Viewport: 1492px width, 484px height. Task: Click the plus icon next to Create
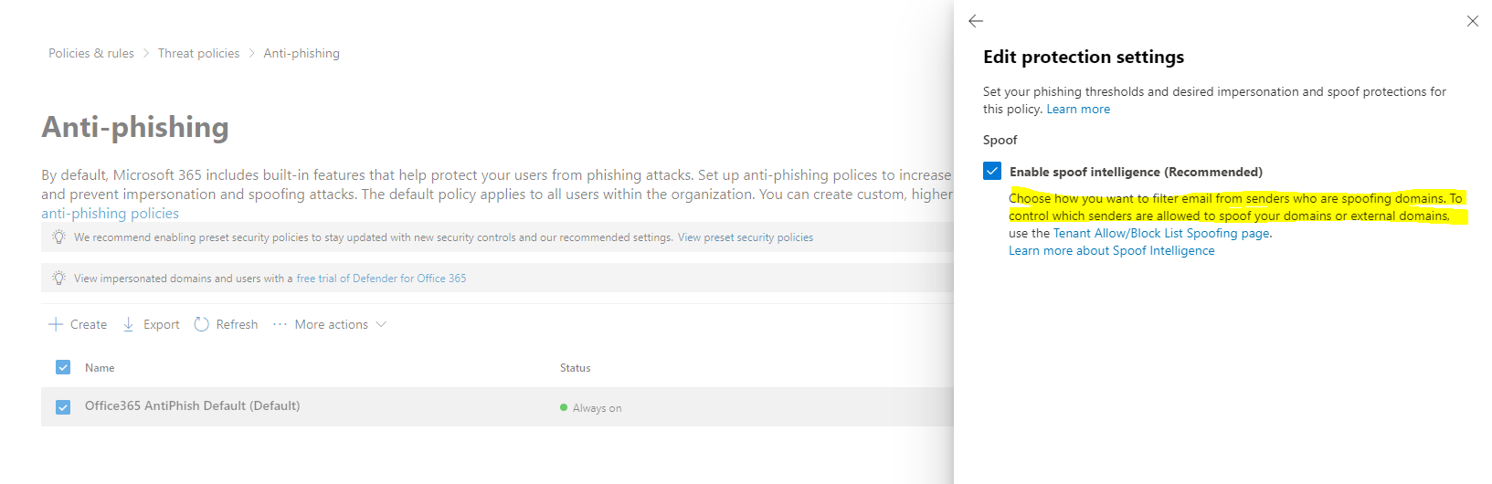pyautogui.click(x=56, y=324)
